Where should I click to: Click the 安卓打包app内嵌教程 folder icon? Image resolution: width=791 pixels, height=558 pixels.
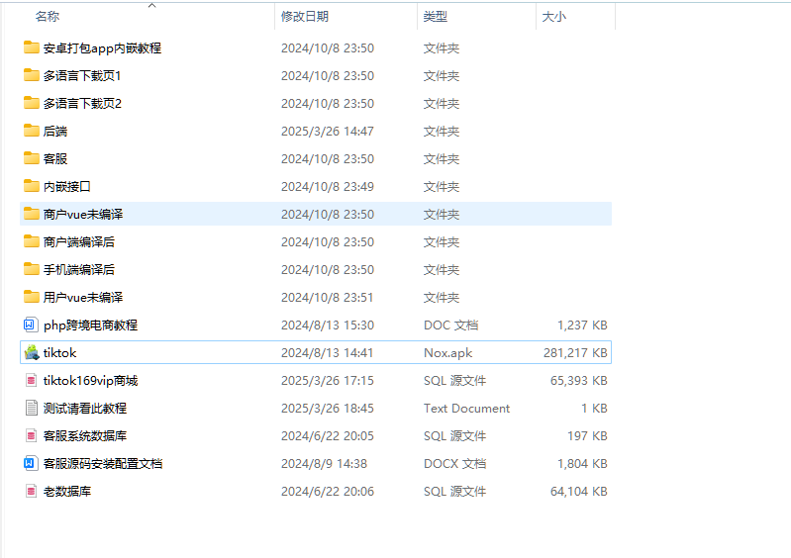tap(32, 47)
